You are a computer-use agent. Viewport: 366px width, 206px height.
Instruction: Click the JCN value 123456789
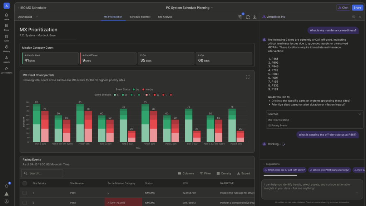[189, 193]
